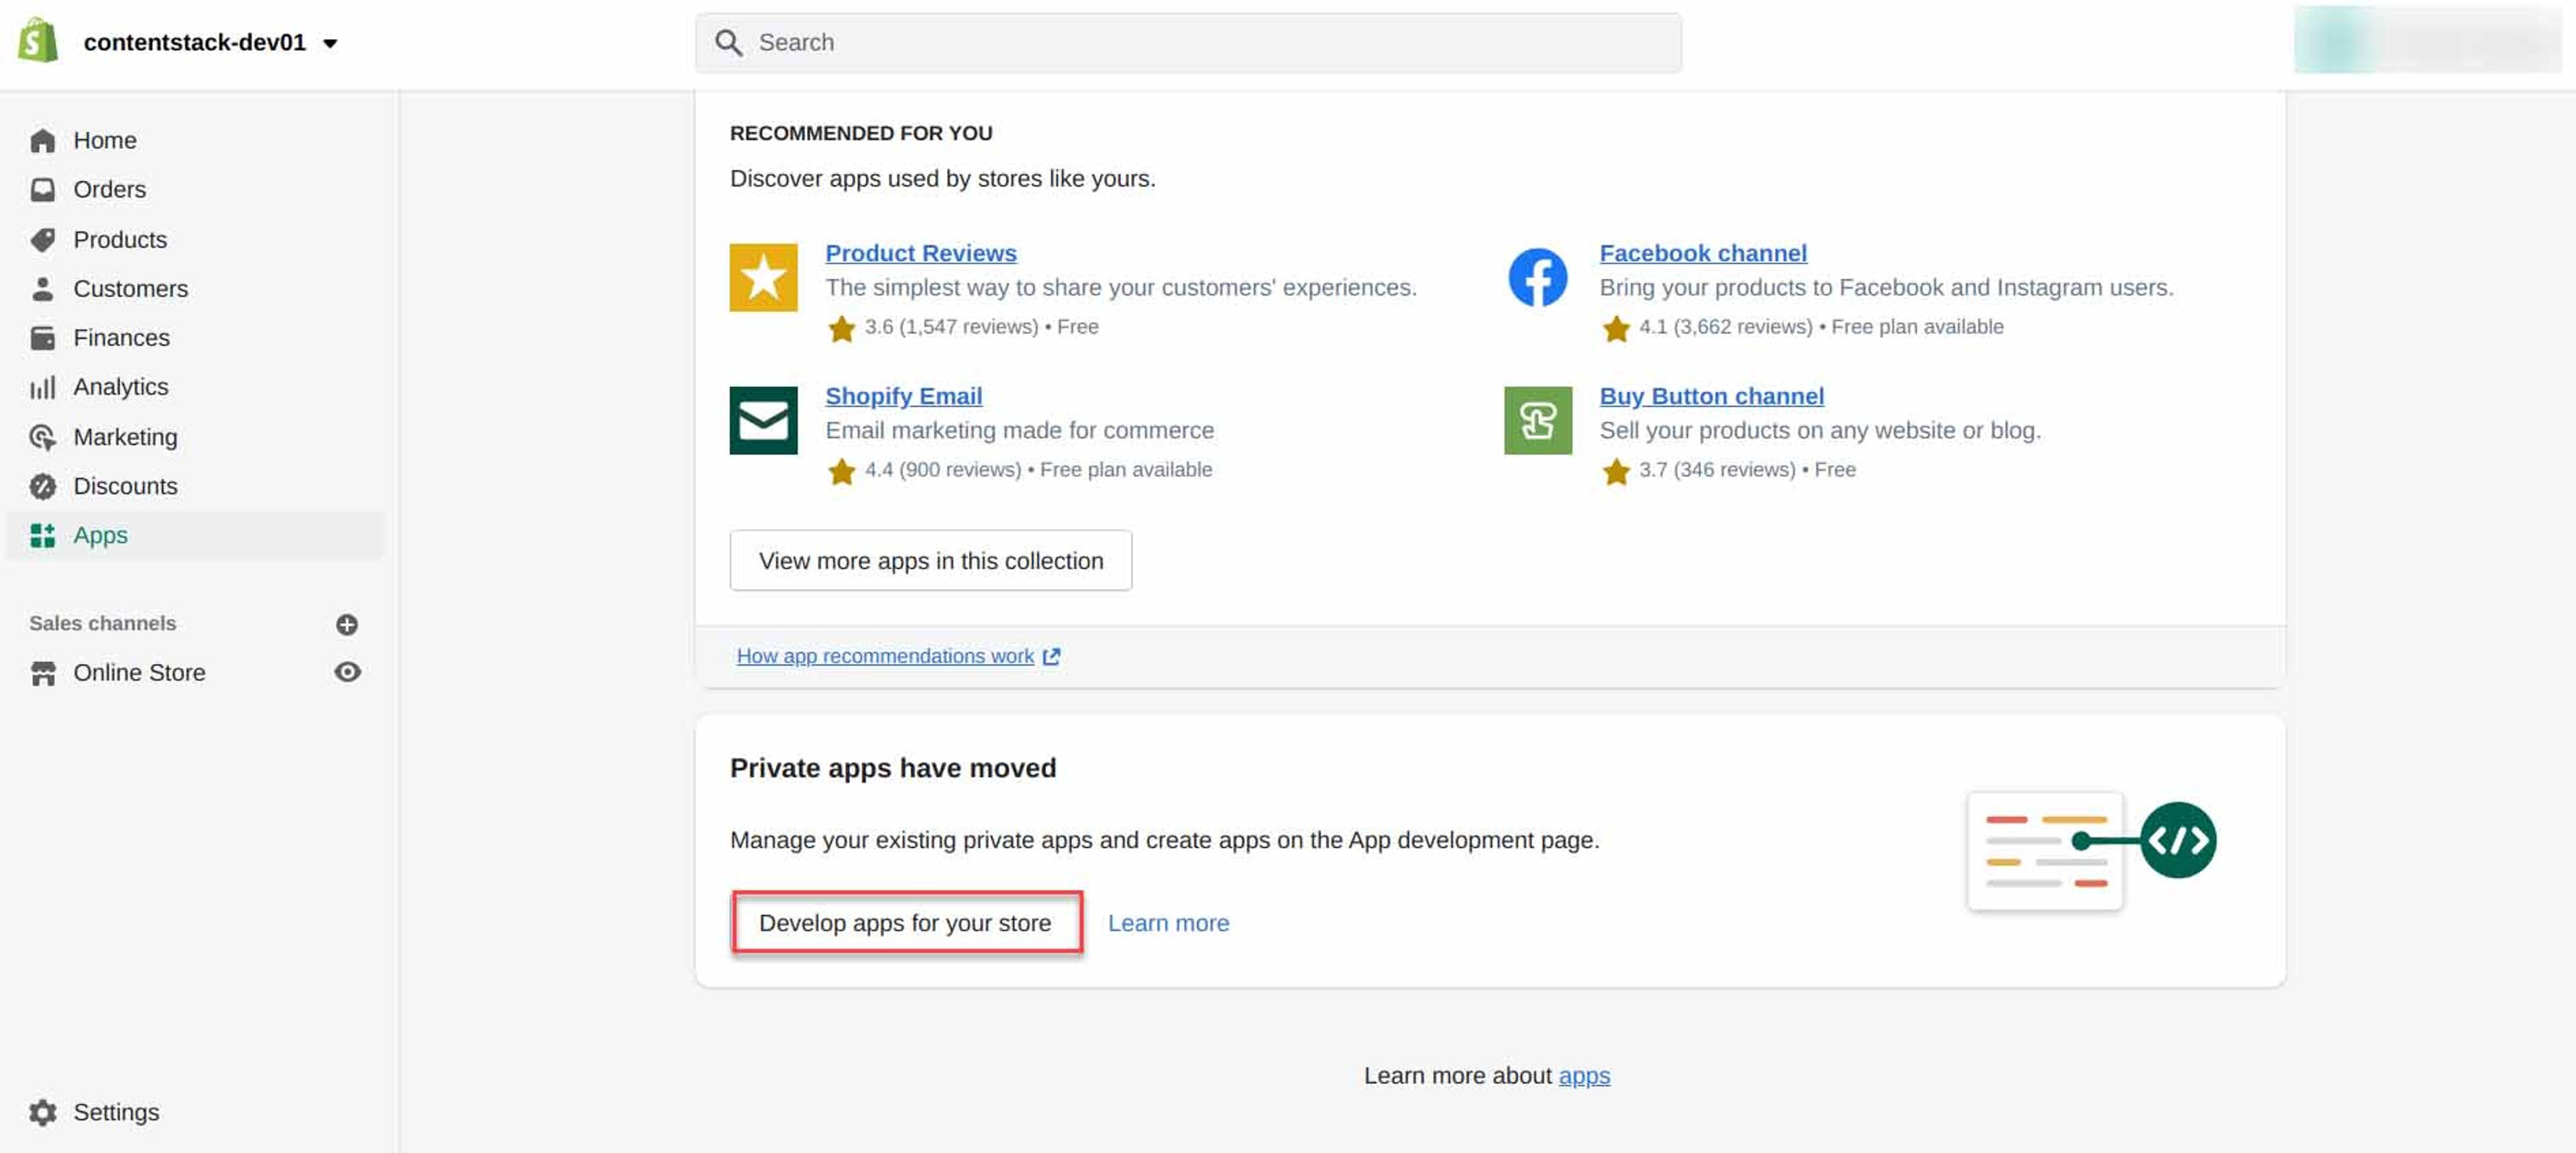Click View more apps in this collection

[x=930, y=560]
